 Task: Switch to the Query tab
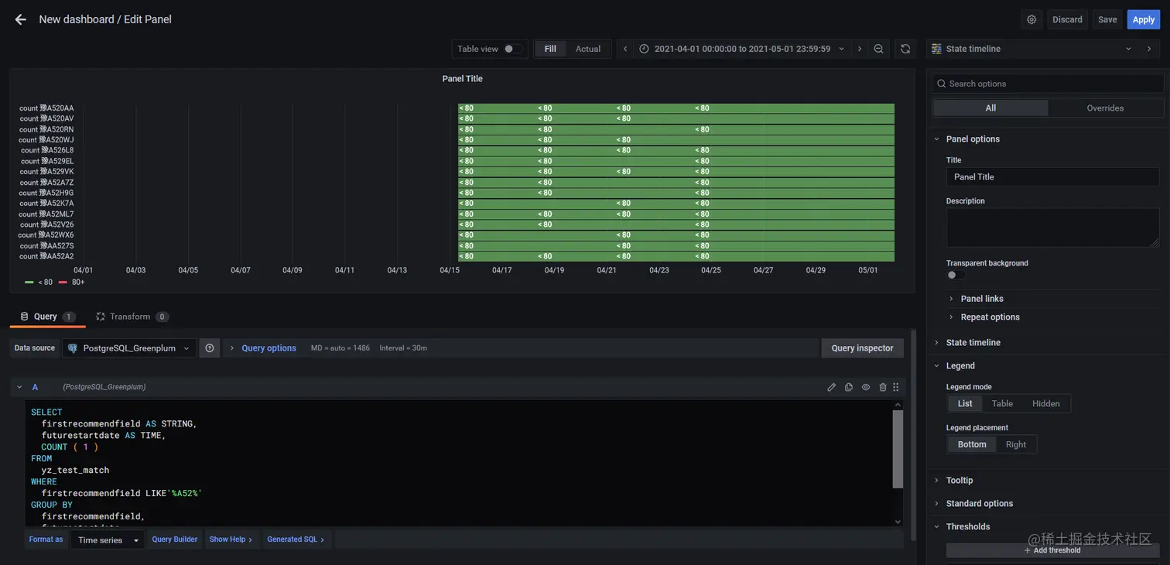pyautogui.click(x=47, y=317)
